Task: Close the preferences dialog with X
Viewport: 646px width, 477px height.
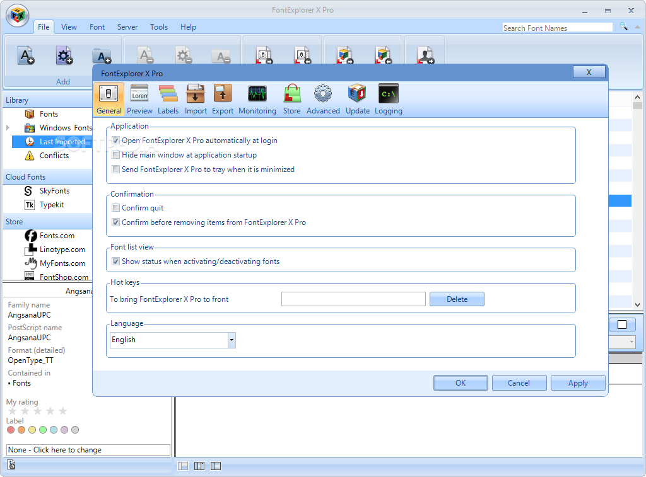Action: (589, 72)
